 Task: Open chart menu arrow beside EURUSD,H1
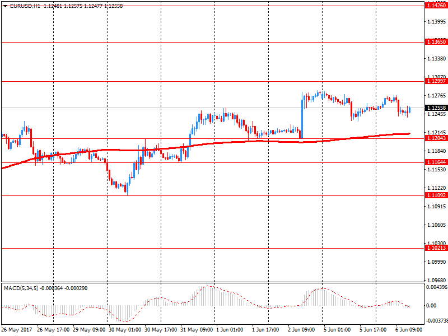[5, 6]
